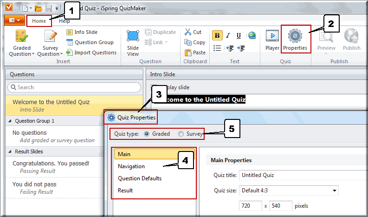This screenshot has height=217, width=368.
Task: Add an Info Slide
Action: [x=82, y=32]
